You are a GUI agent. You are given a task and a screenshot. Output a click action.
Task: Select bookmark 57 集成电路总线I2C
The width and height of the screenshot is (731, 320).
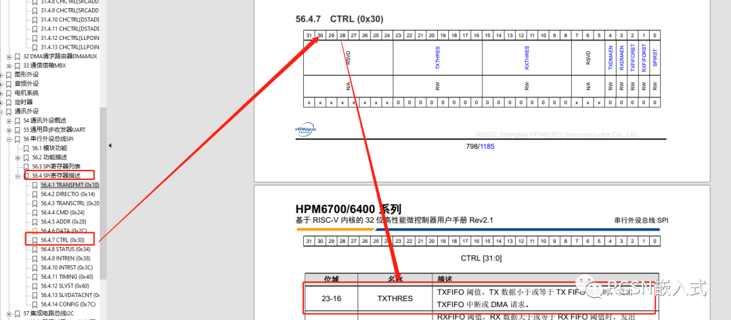[49, 313]
